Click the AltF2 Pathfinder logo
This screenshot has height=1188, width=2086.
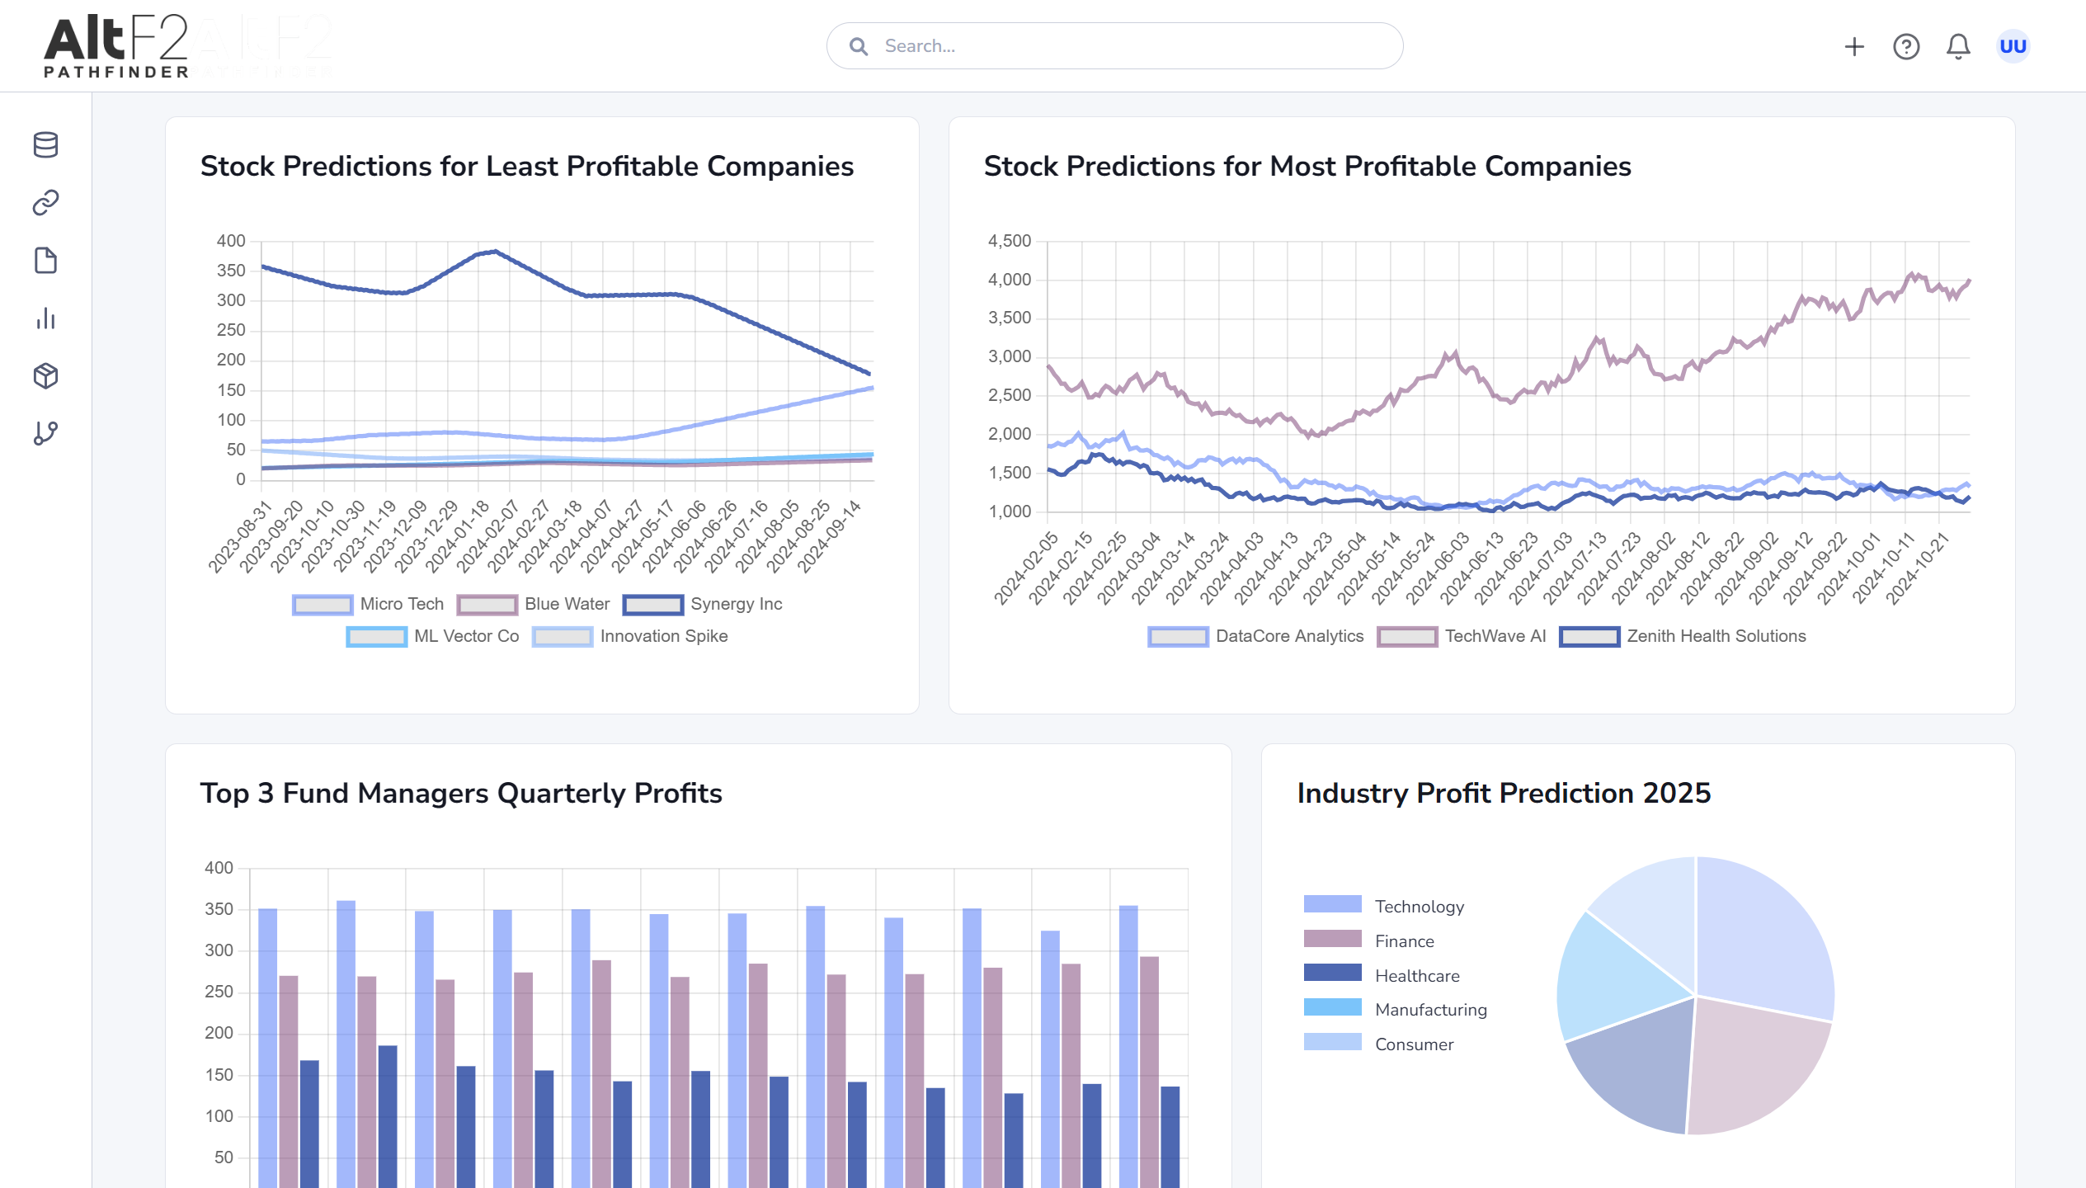click(x=116, y=46)
